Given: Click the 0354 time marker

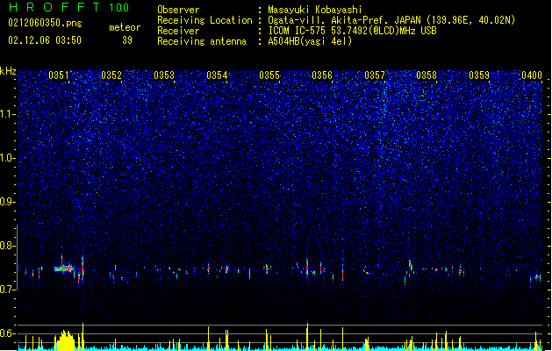Looking at the screenshot, I should [217, 75].
